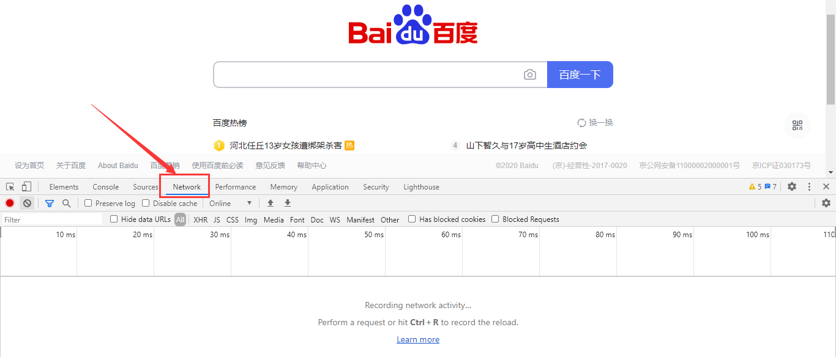
Task: Switch to the Performance tab
Action: coord(236,186)
